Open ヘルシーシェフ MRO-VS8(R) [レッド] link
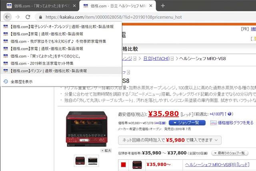The width and height of the screenshot is (256, 171). tap(217, 165)
